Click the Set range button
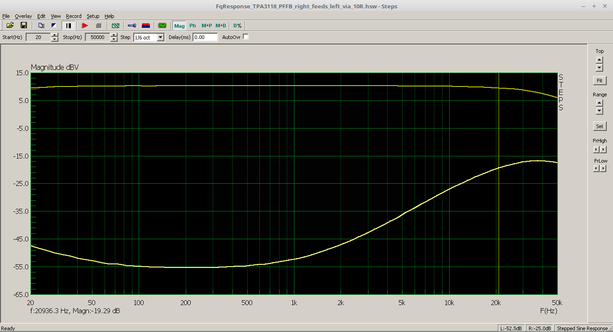This screenshot has height=332, width=613. point(600,126)
